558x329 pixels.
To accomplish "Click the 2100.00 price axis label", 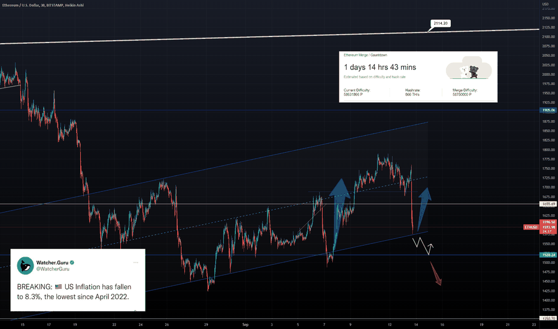I will pyautogui.click(x=548, y=36).
